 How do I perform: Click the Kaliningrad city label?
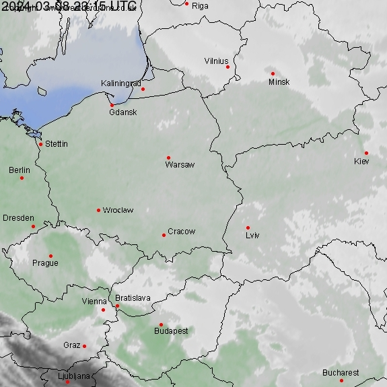pos(121,83)
